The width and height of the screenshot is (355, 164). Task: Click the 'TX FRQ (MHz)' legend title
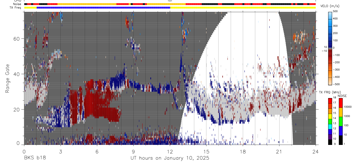(330, 92)
